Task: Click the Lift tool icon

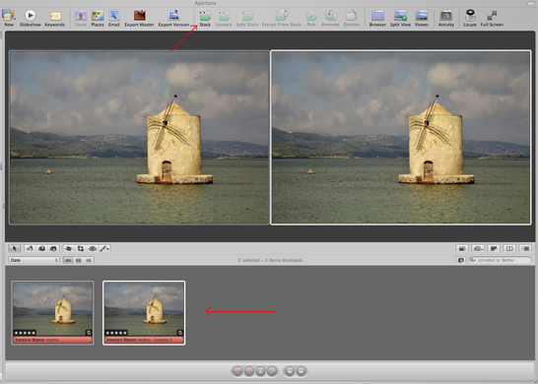Action: [41, 248]
